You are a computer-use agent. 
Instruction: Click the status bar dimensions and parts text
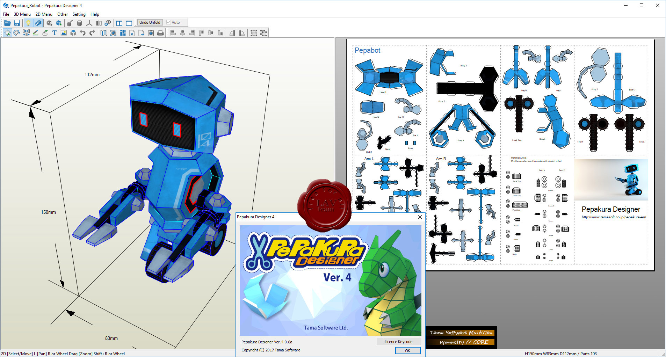[x=560, y=354]
